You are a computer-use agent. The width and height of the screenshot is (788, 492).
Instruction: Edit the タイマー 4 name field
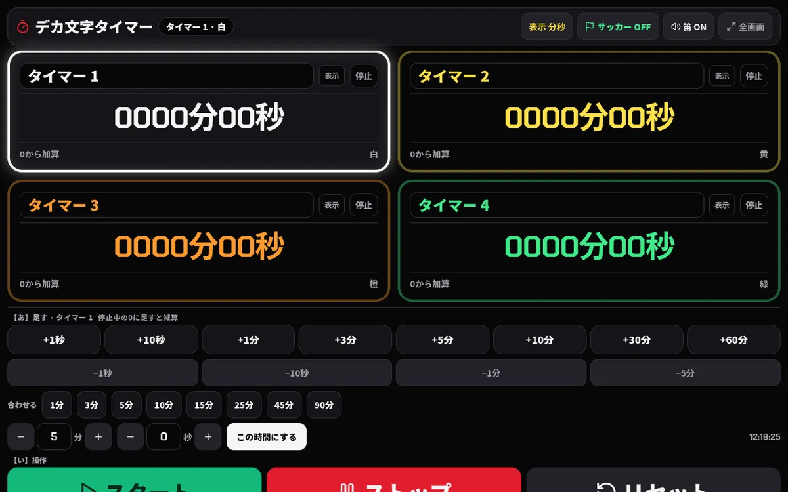click(x=557, y=205)
